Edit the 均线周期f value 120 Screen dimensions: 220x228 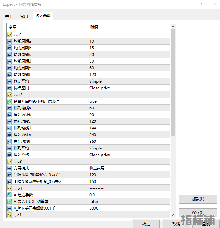[x=129, y=75]
